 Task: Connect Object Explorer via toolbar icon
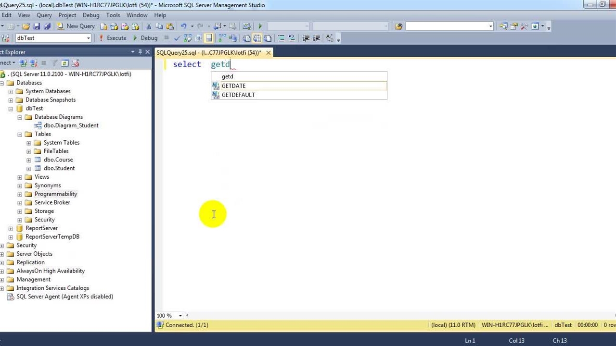click(x=23, y=63)
